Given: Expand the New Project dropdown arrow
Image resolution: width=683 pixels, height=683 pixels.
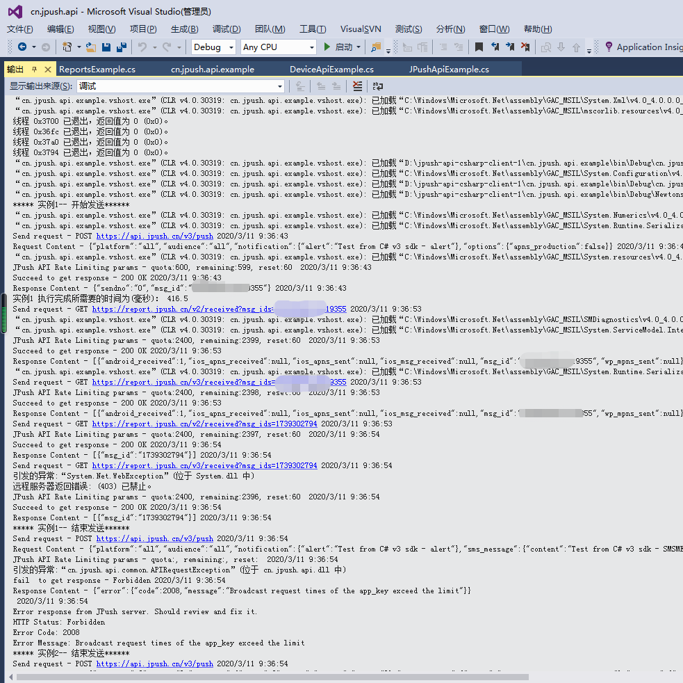Looking at the screenshot, I should pyautogui.click(x=79, y=47).
